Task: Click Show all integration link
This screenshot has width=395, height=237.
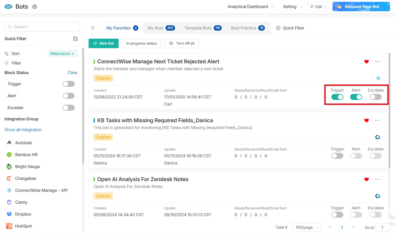Action: coord(23,130)
